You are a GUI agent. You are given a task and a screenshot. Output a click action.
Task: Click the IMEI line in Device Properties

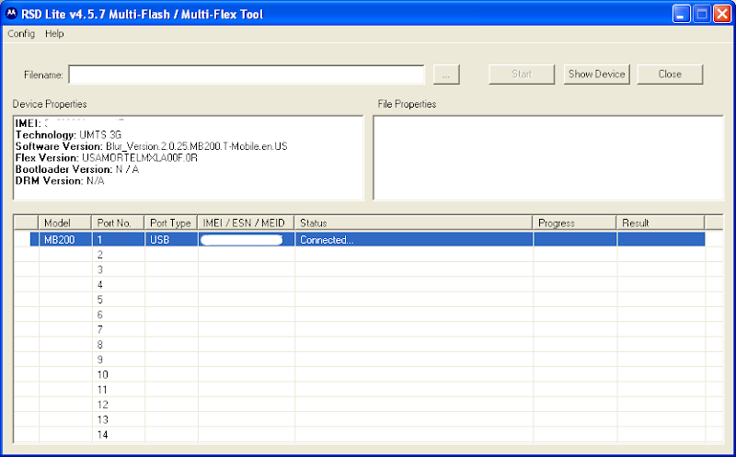point(70,123)
